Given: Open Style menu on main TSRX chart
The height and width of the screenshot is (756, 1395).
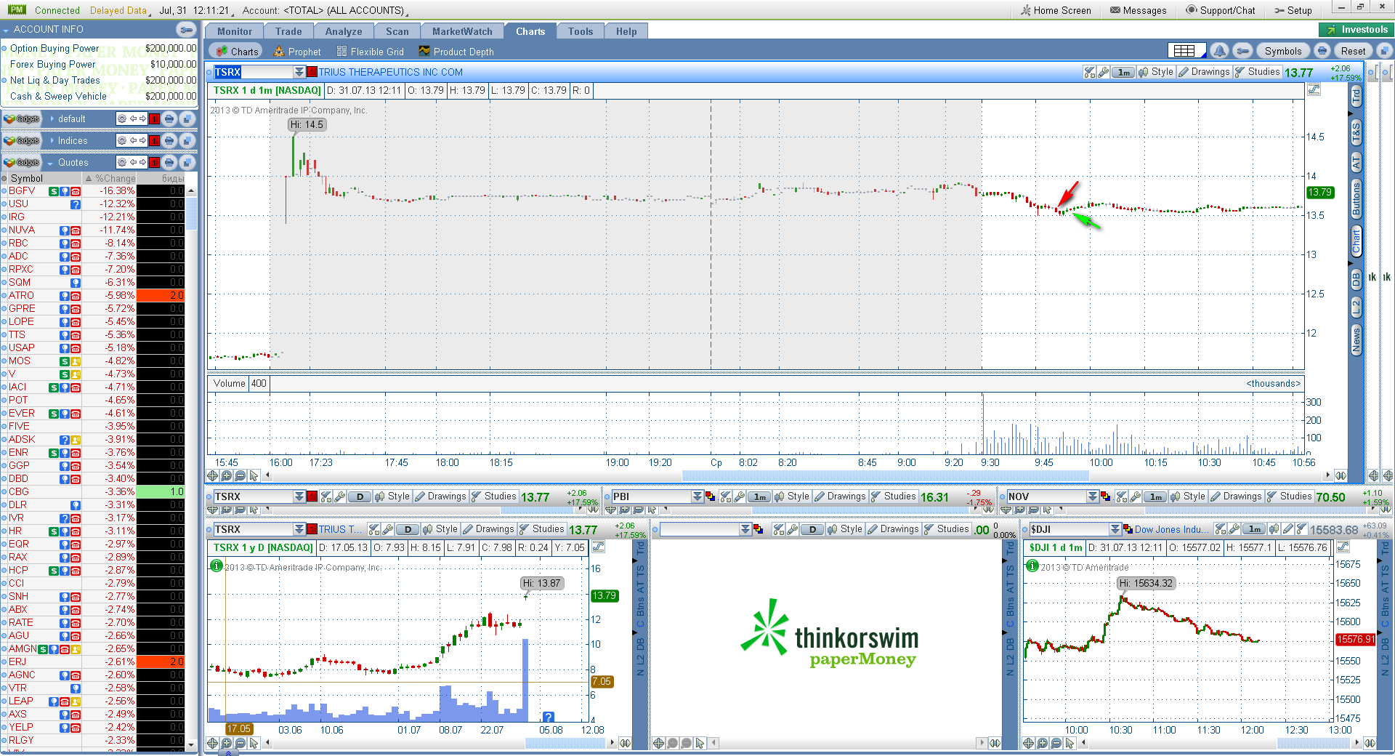Looking at the screenshot, I should click(1157, 72).
